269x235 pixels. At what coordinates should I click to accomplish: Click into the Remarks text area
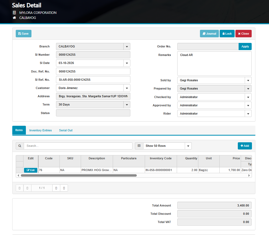214,63
